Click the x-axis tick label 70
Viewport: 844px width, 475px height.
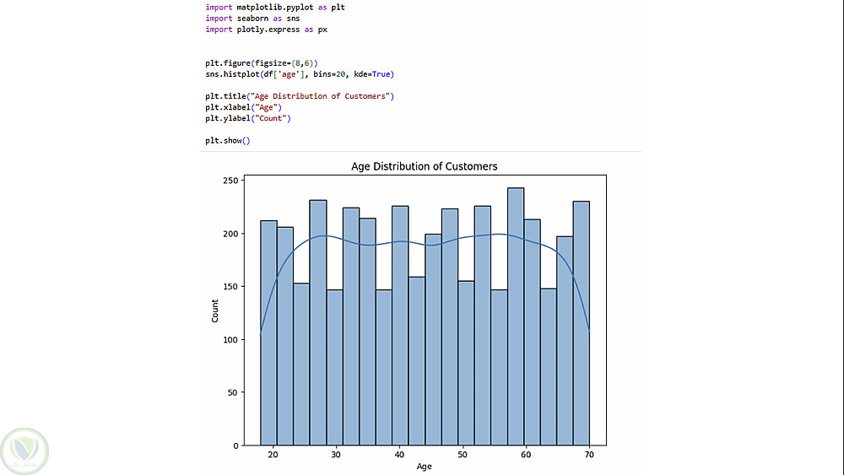pos(589,455)
